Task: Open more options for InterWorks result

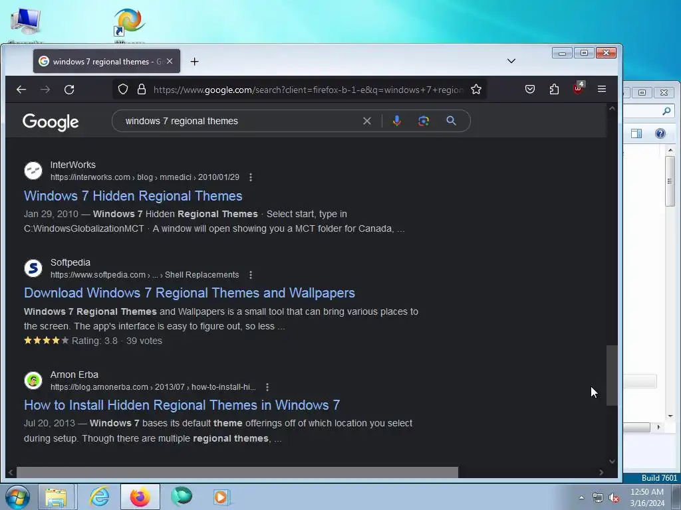Action: [251, 177]
